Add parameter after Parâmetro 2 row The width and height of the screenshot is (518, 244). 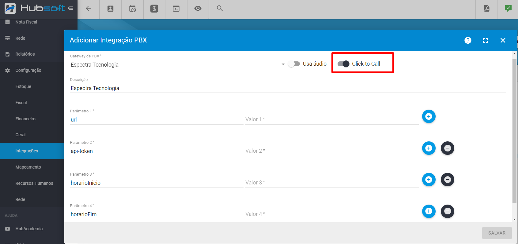429,148
